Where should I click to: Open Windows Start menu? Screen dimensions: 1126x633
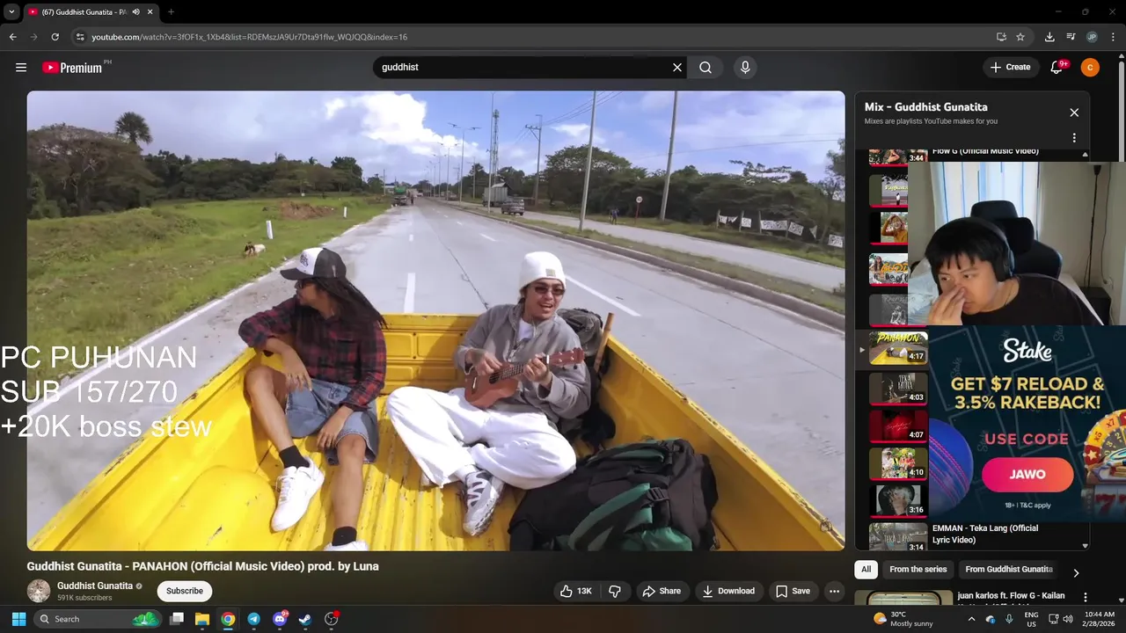[19, 619]
